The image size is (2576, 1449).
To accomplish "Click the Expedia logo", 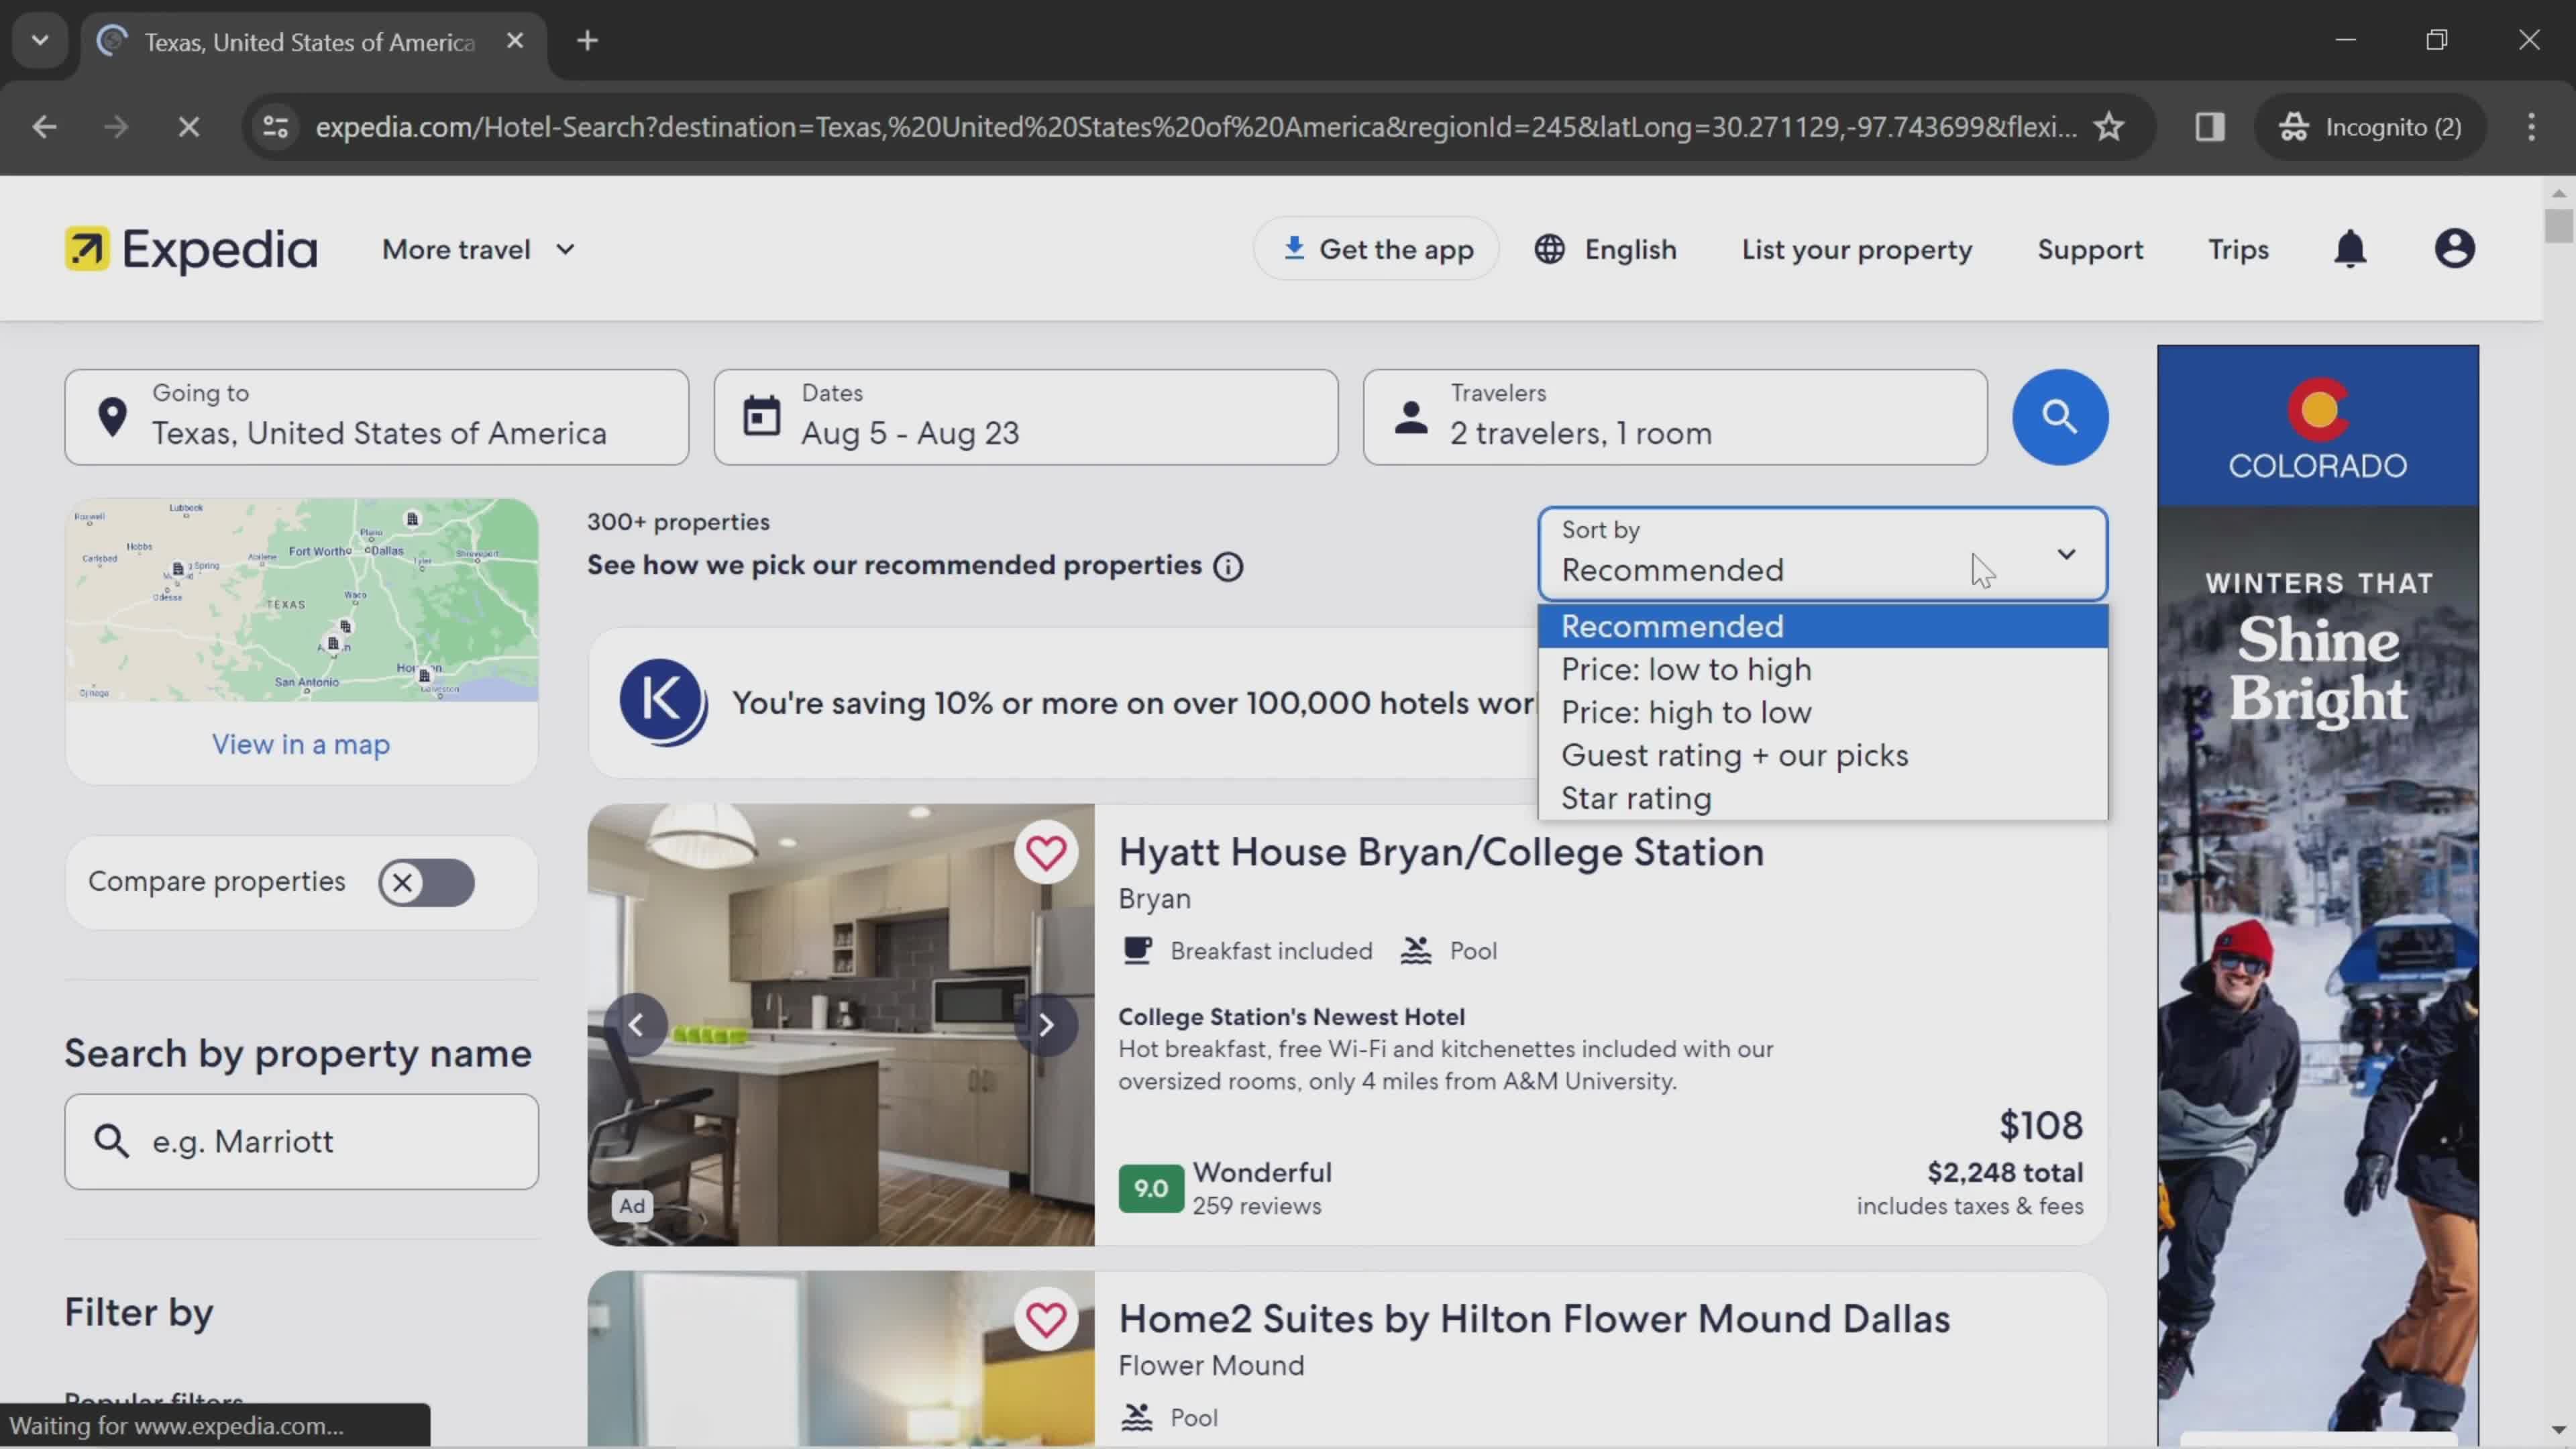I will pyautogui.click(x=191, y=249).
